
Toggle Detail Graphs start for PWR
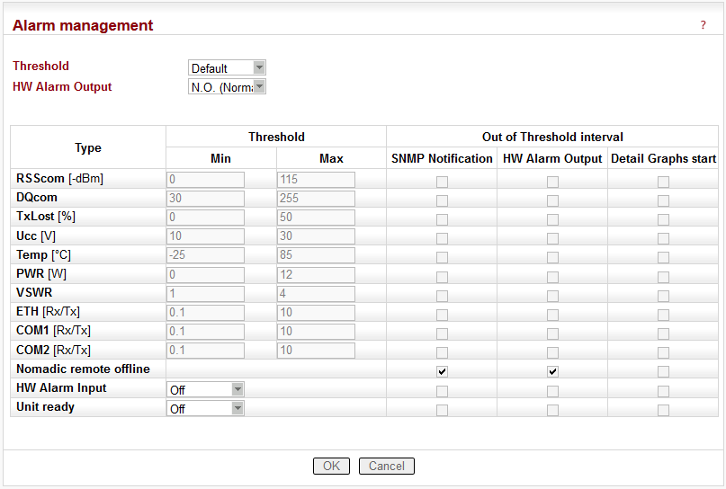pos(663,277)
